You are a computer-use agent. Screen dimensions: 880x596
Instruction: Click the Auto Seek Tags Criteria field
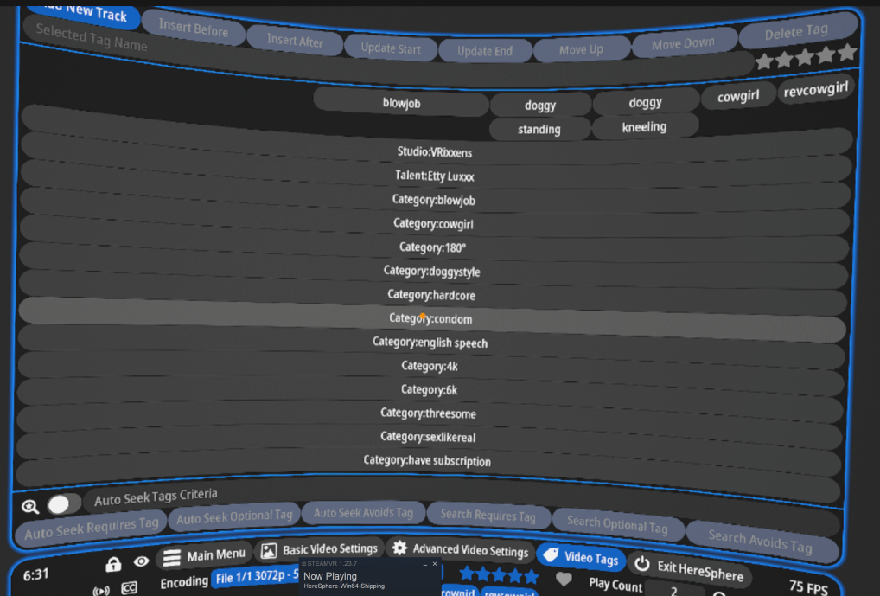(x=460, y=503)
